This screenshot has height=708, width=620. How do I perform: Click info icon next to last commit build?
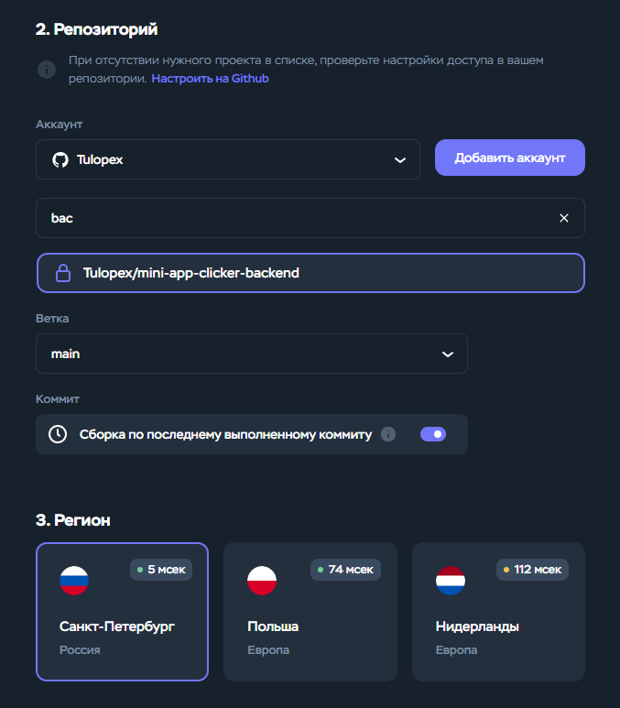[x=388, y=434]
